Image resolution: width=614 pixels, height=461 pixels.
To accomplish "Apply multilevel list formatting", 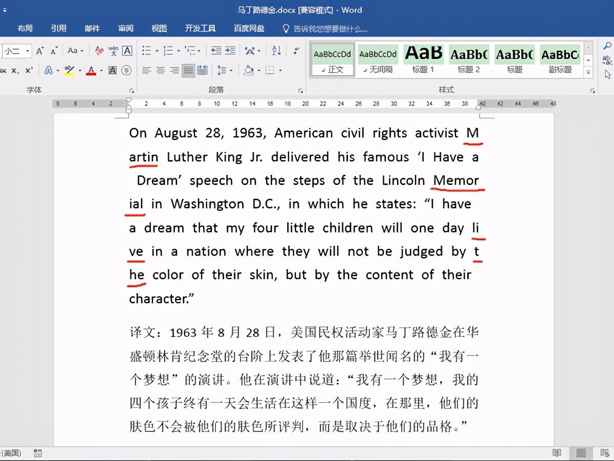I will [189, 51].
